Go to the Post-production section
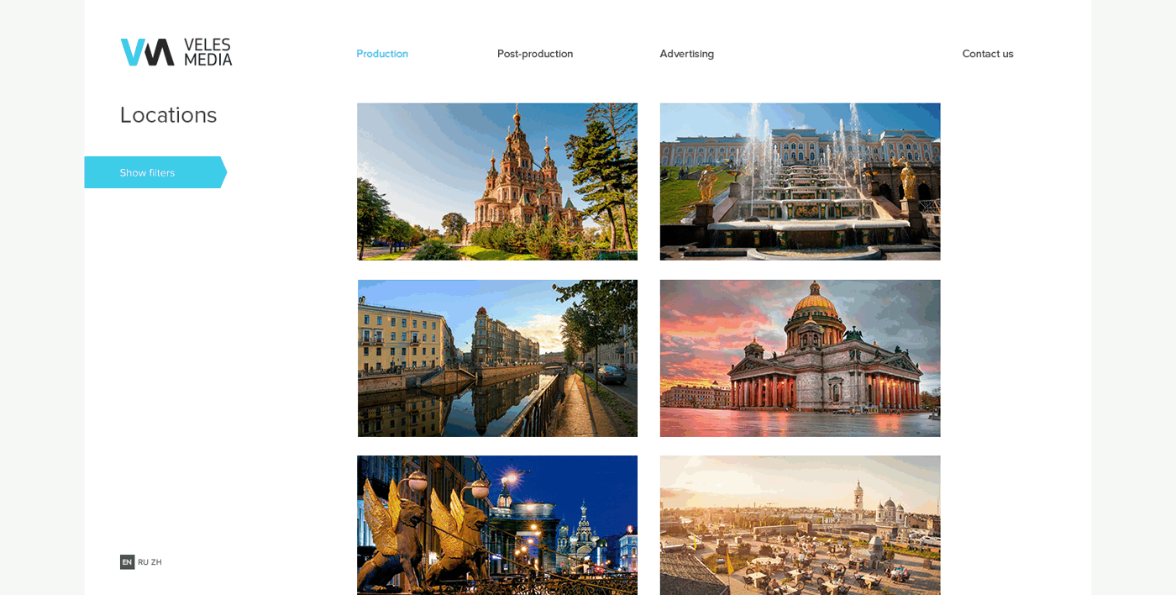The image size is (1176, 595). pyautogui.click(x=535, y=54)
